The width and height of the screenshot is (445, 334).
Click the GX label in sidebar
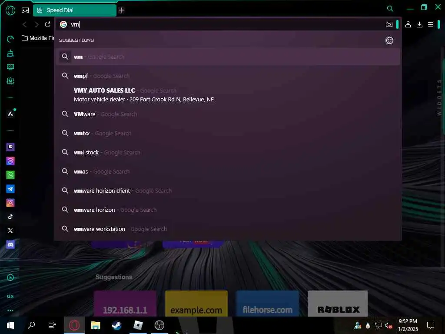click(x=10, y=296)
